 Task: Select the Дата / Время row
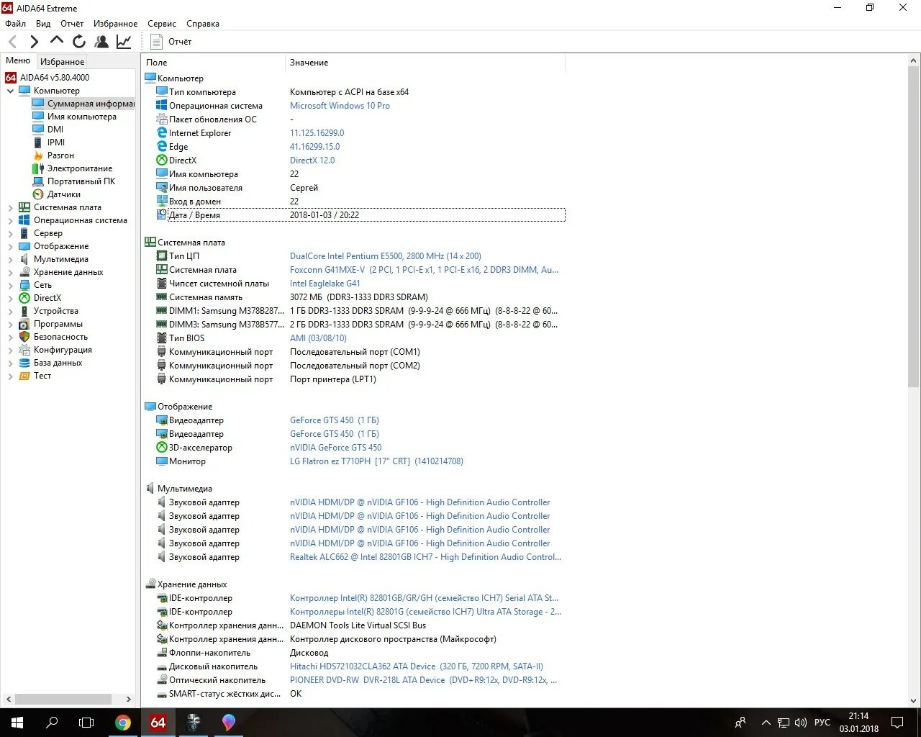coord(360,215)
